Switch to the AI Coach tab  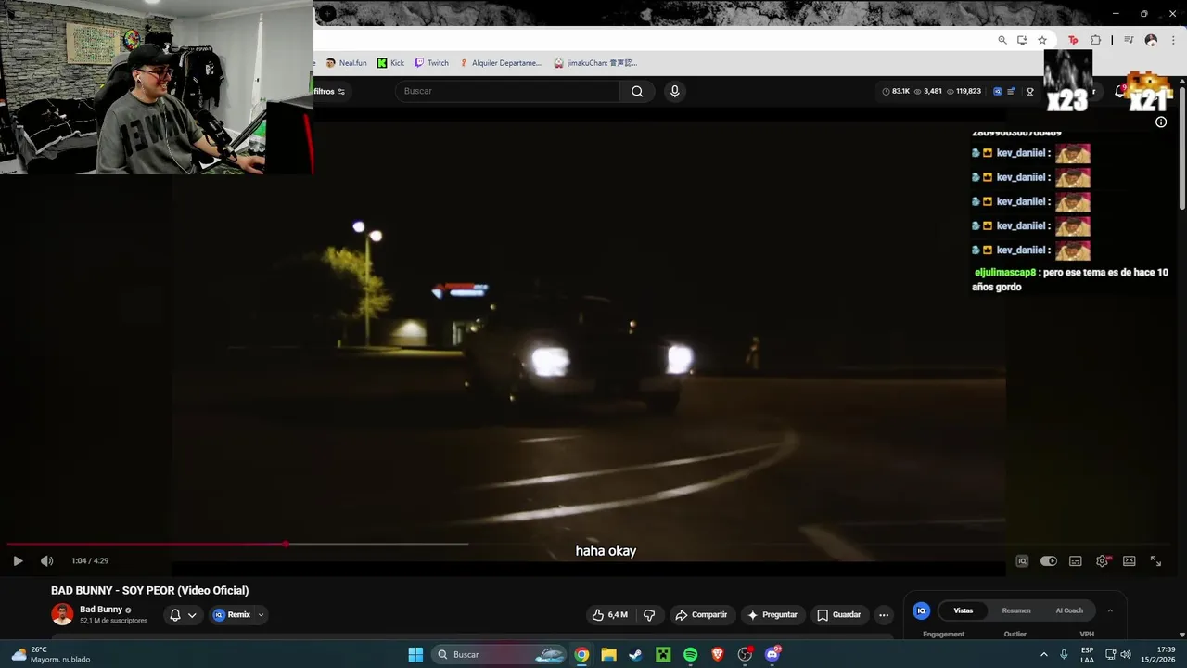click(x=1069, y=610)
